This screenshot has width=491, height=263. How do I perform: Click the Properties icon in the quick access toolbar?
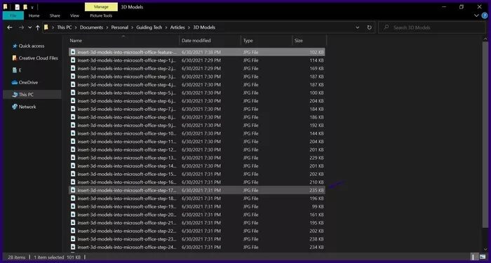pos(18,7)
